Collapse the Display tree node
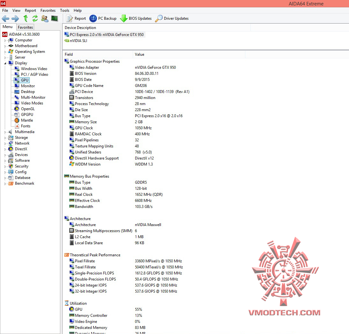The width and height of the screenshot is (349, 334). [5, 63]
